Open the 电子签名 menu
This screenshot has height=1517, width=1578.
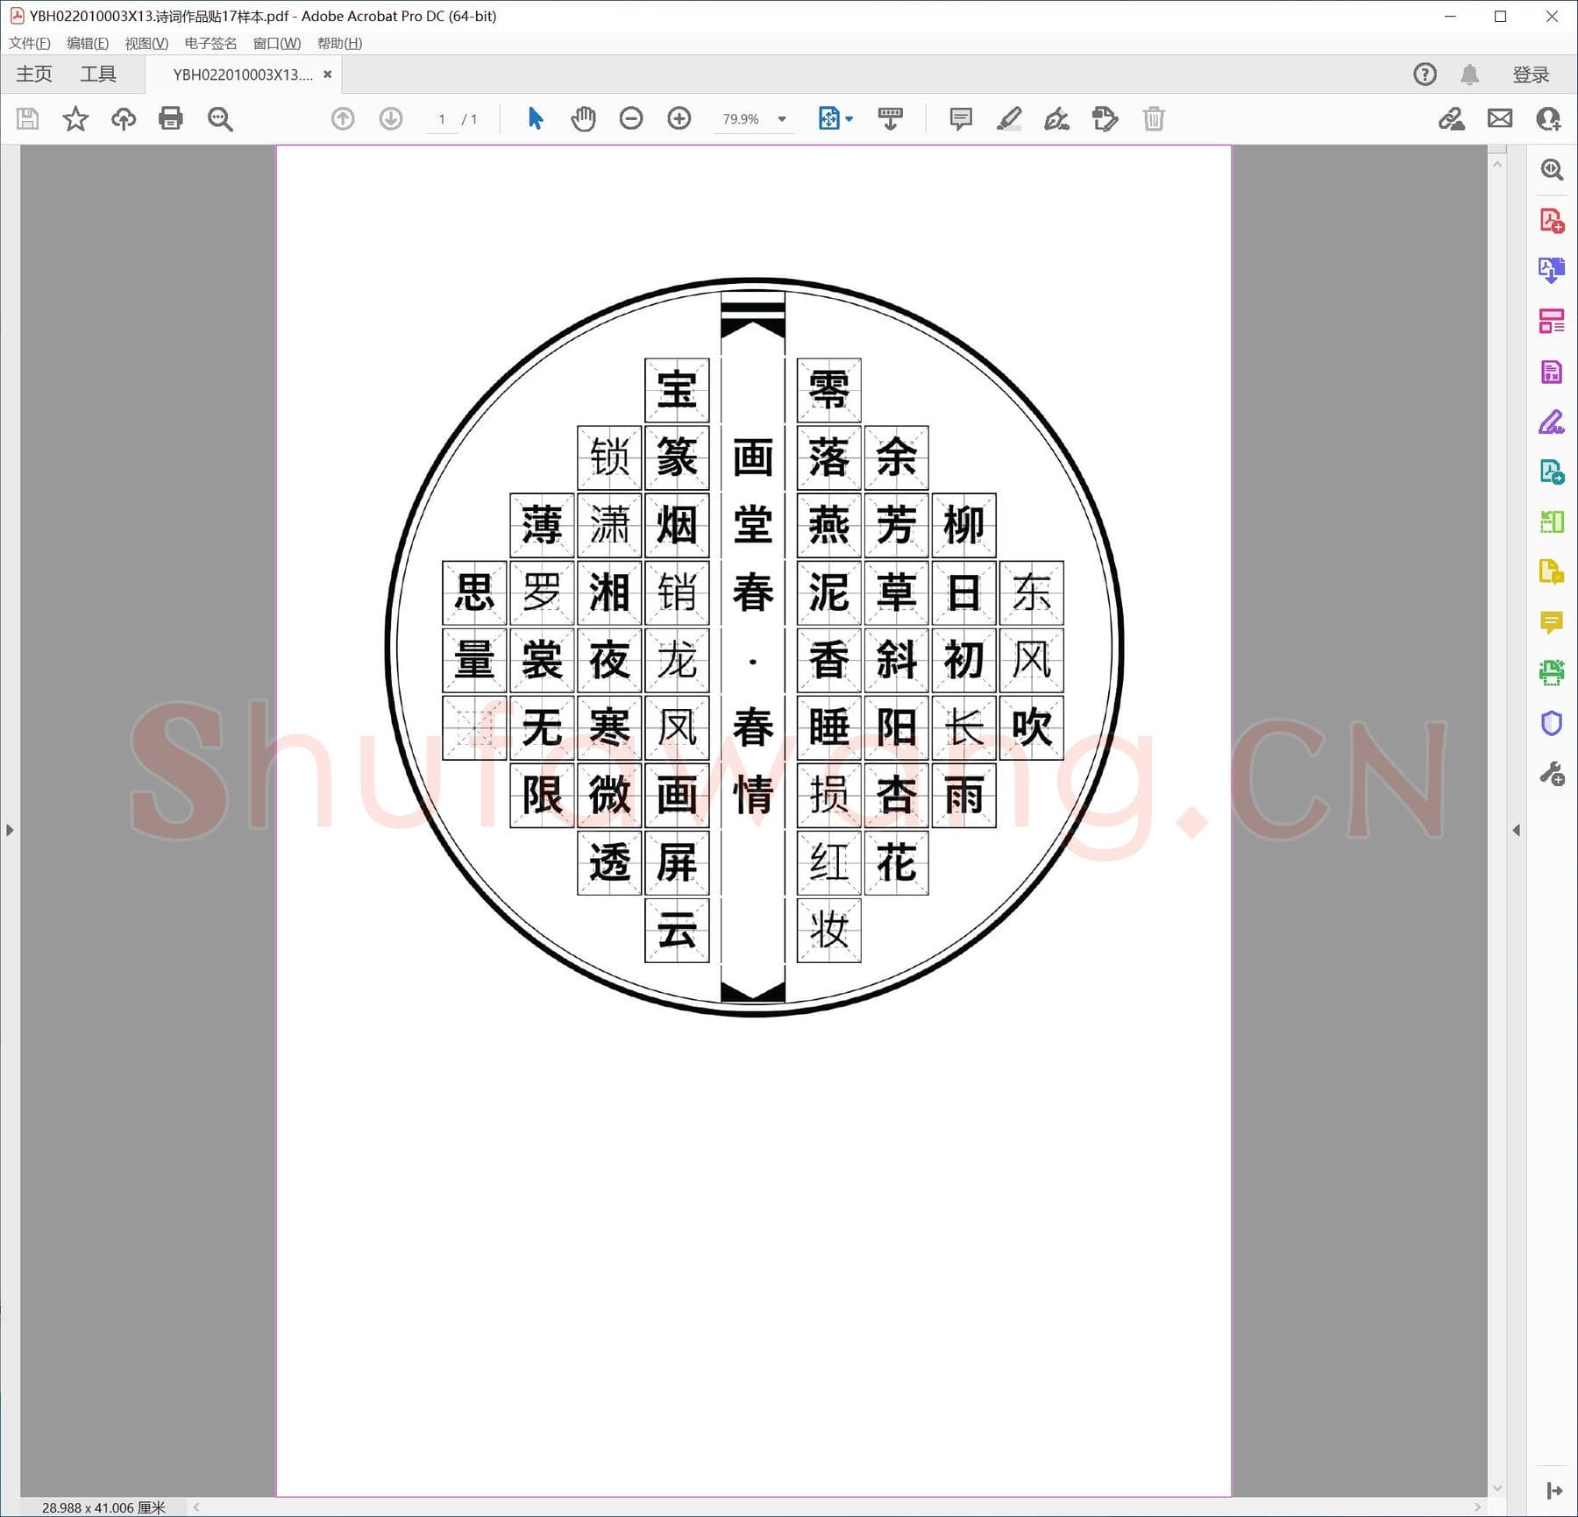click(210, 43)
